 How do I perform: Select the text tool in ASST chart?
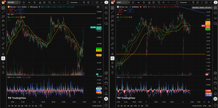click(112, 34)
